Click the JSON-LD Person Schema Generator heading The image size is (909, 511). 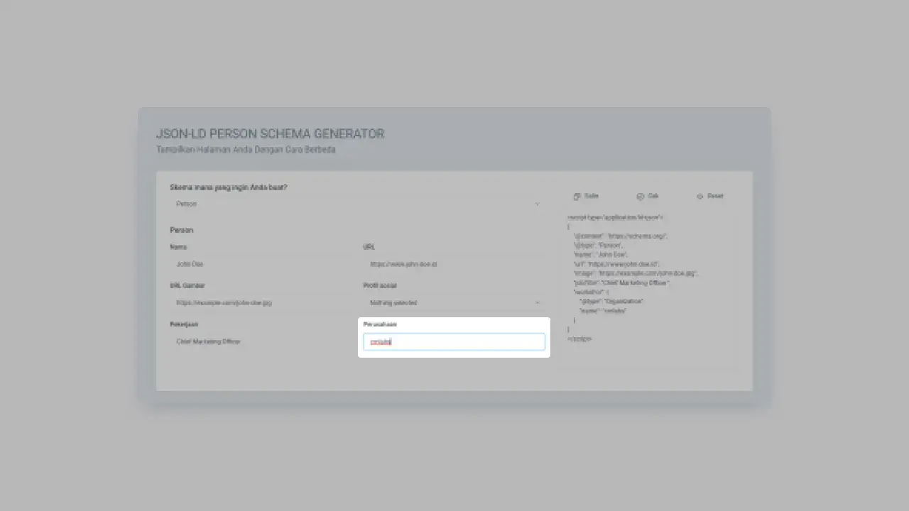pos(270,134)
